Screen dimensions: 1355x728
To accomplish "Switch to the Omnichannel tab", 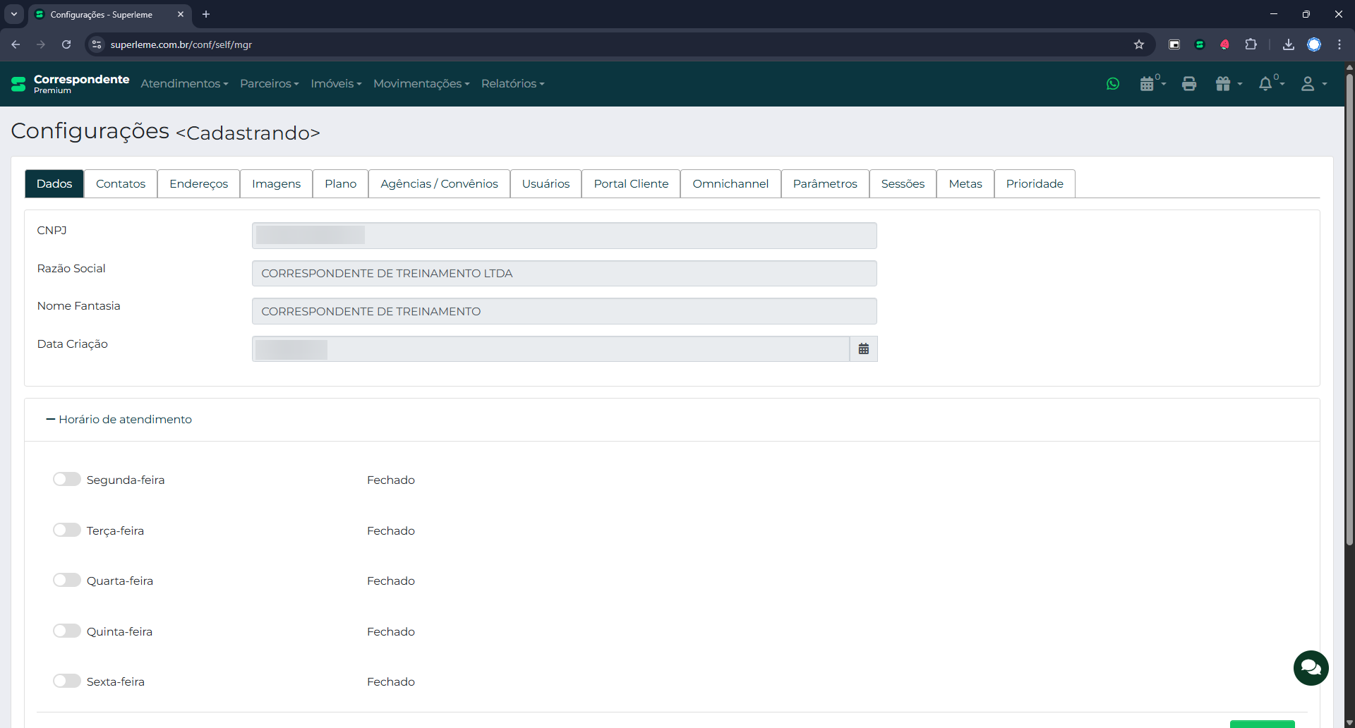I will point(730,184).
